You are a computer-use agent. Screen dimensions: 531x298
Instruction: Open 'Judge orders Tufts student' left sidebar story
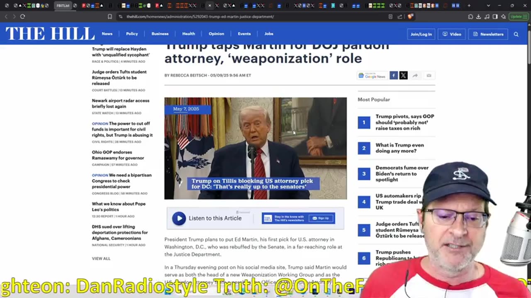tap(119, 77)
